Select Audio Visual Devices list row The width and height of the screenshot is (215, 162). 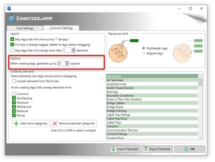tap(152, 88)
